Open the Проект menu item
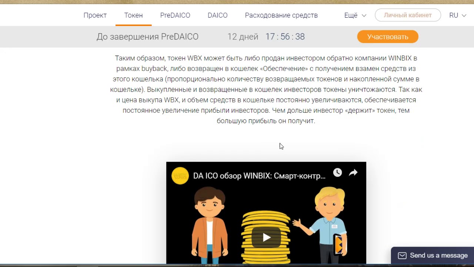The width and height of the screenshot is (474, 267). (95, 15)
